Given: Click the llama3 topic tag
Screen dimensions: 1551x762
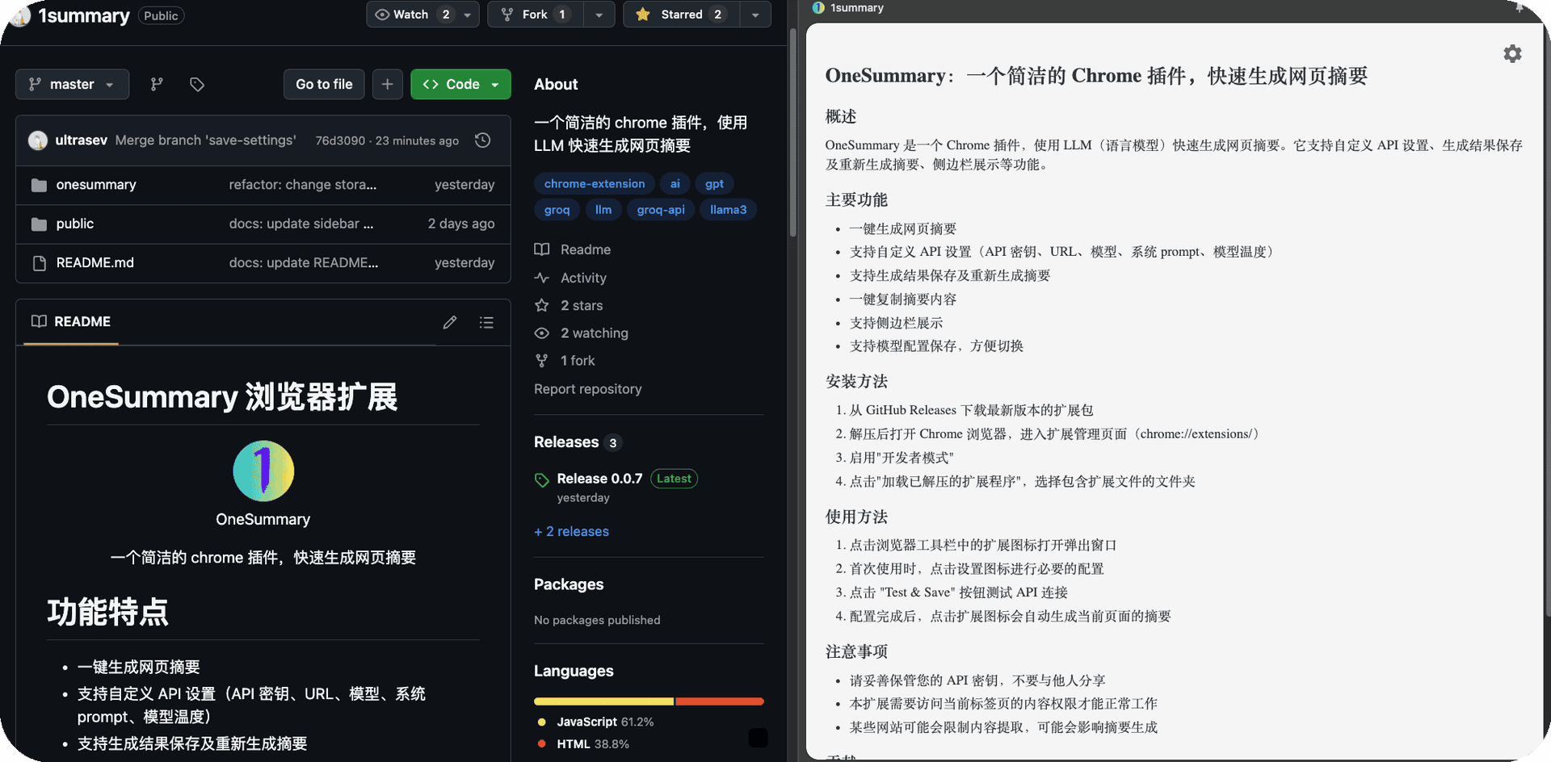Looking at the screenshot, I should [x=728, y=210].
